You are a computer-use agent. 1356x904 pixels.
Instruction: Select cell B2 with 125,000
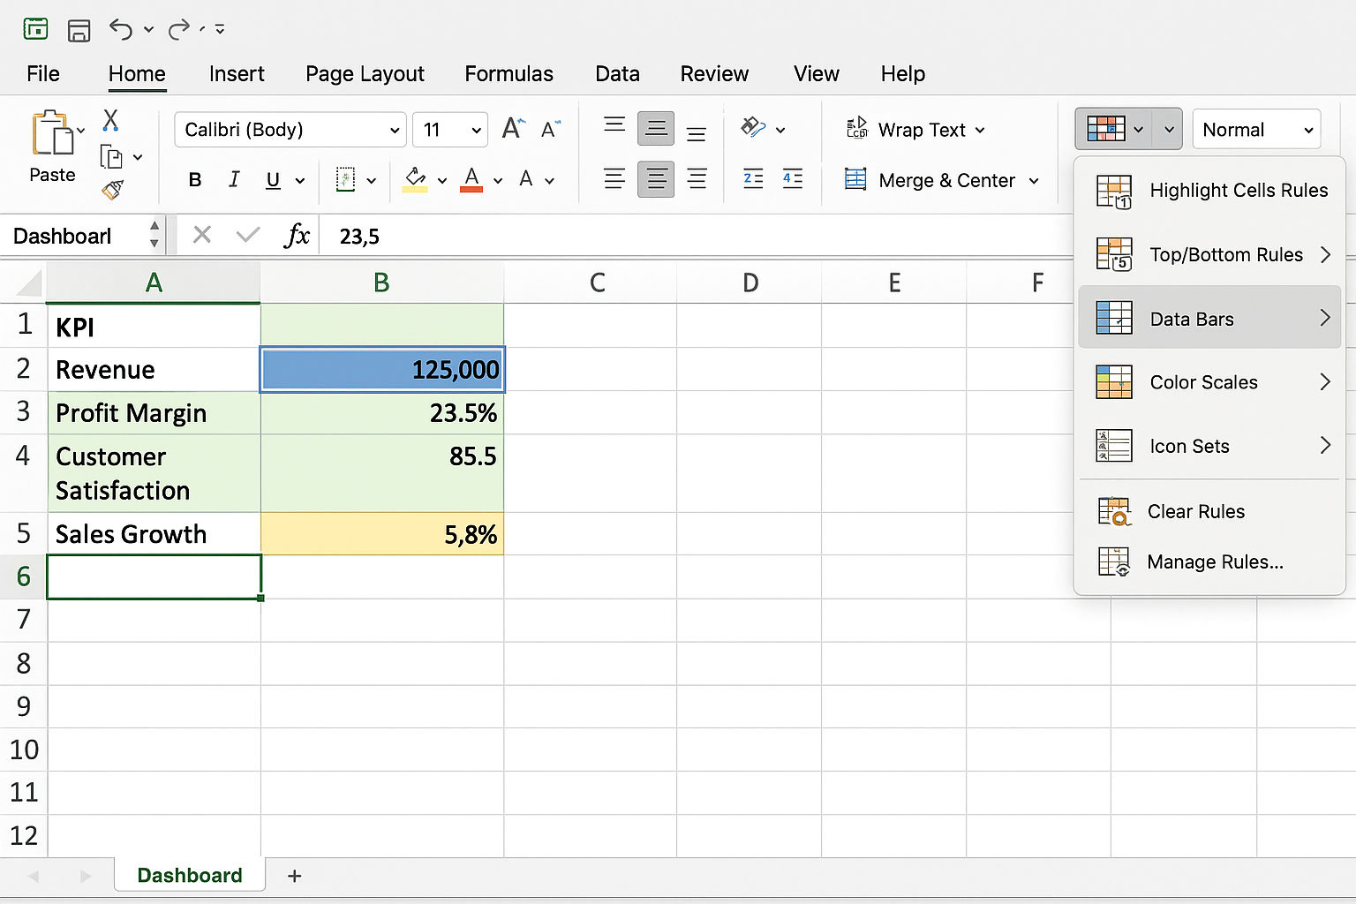pos(382,369)
